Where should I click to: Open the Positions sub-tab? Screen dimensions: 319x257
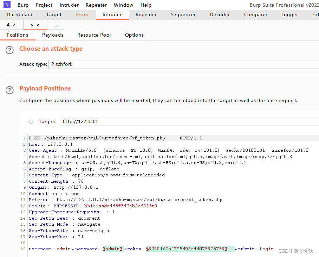tap(18, 35)
